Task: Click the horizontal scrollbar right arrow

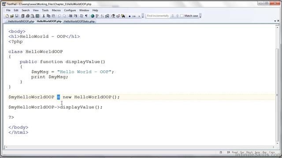Action: pos(273,147)
